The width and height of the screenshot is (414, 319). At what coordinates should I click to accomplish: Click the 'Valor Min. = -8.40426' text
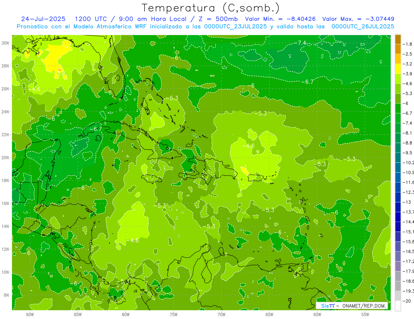tap(281, 19)
